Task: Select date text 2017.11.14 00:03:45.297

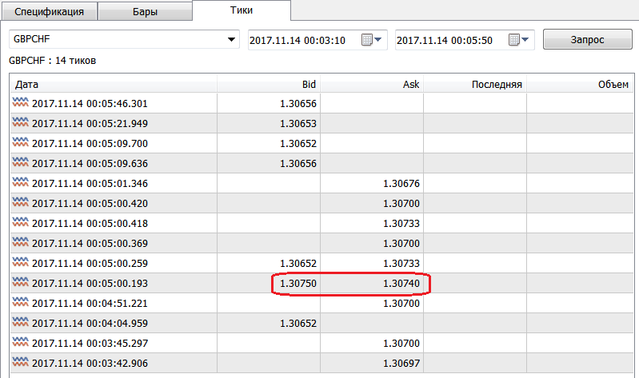Action: pyautogui.click(x=90, y=343)
